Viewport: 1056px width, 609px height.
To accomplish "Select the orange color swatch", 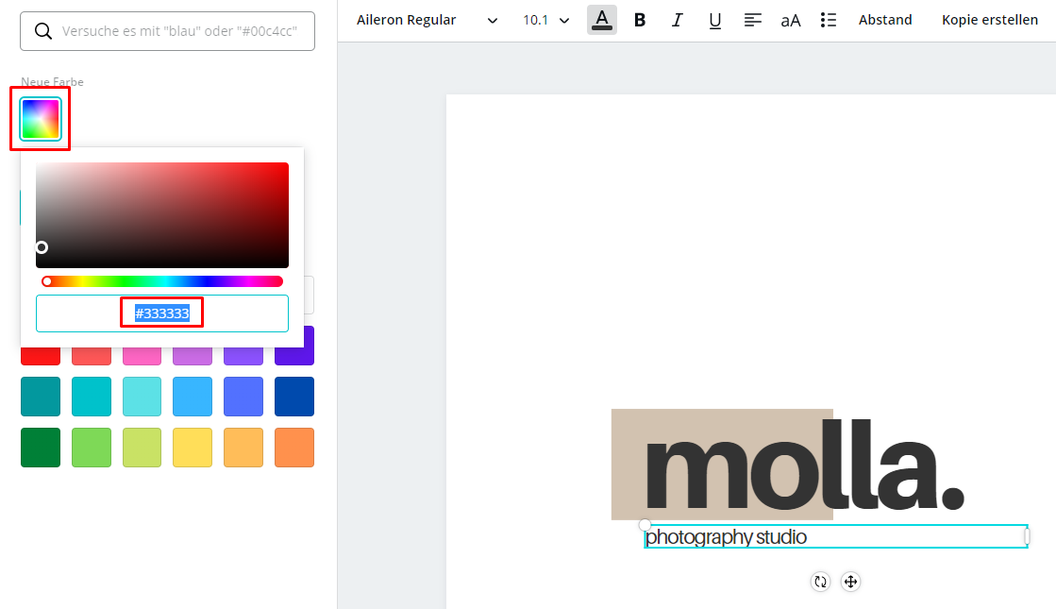I will click(294, 448).
